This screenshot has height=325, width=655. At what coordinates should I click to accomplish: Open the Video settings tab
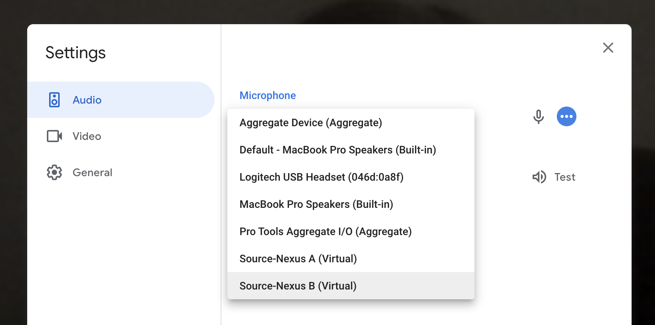point(87,136)
